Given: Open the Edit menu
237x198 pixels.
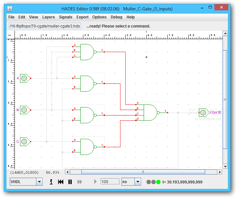Looking at the screenshot, I should coord(22,17).
